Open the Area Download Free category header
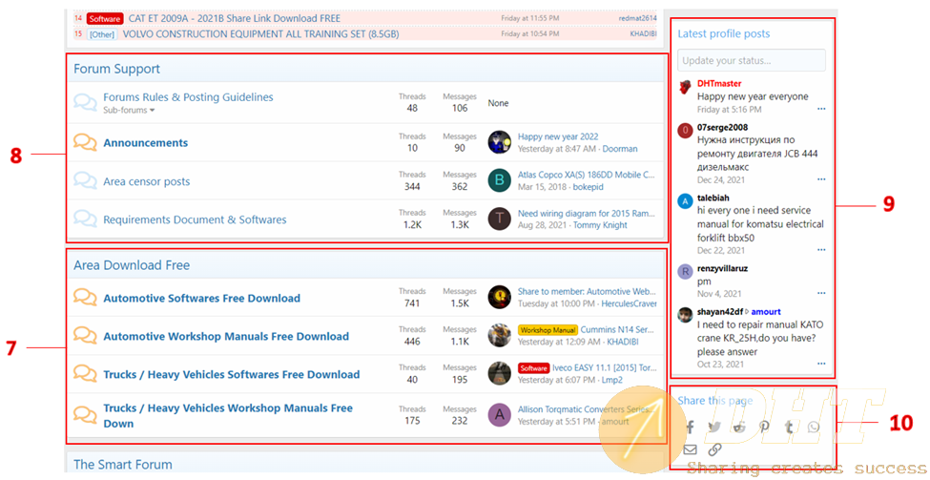Viewport: 930px width, 480px height. click(132, 265)
